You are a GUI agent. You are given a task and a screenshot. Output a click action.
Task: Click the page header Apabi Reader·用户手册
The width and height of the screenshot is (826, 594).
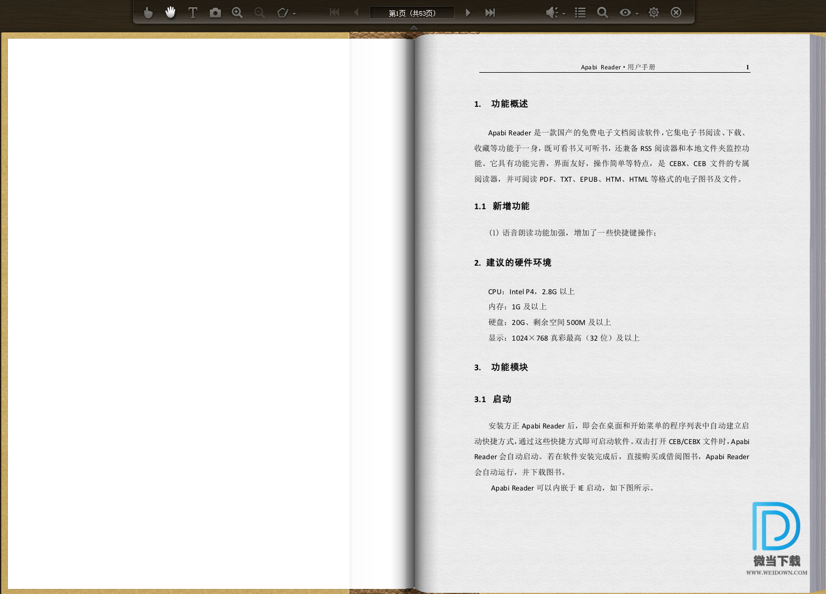pyautogui.click(x=618, y=67)
